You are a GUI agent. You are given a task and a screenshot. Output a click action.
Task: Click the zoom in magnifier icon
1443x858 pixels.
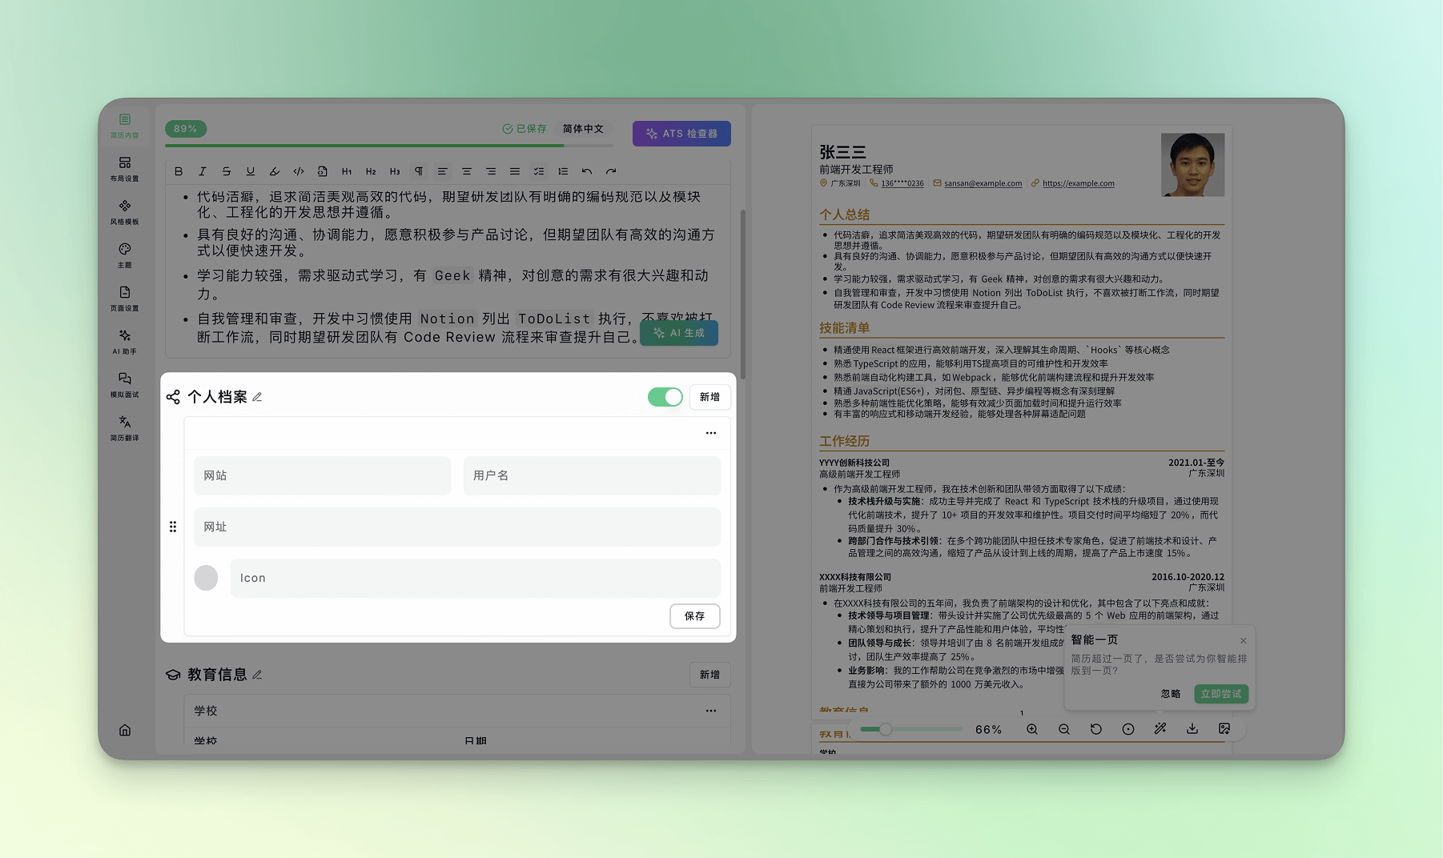click(1032, 729)
